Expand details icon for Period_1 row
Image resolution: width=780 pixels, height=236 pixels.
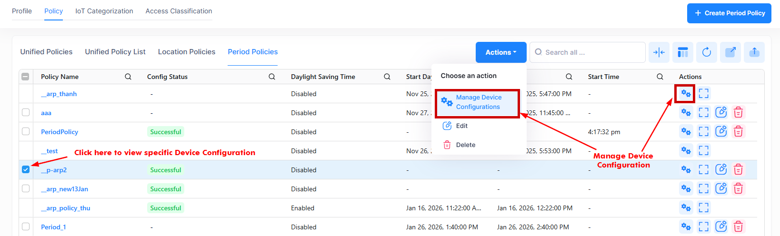(703, 227)
